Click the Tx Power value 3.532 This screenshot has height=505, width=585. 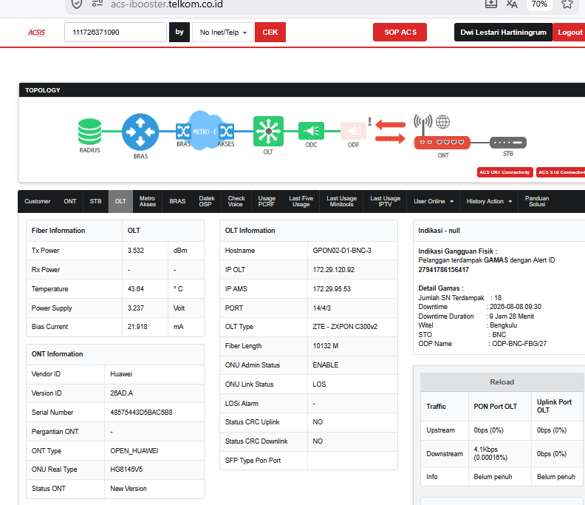click(136, 251)
